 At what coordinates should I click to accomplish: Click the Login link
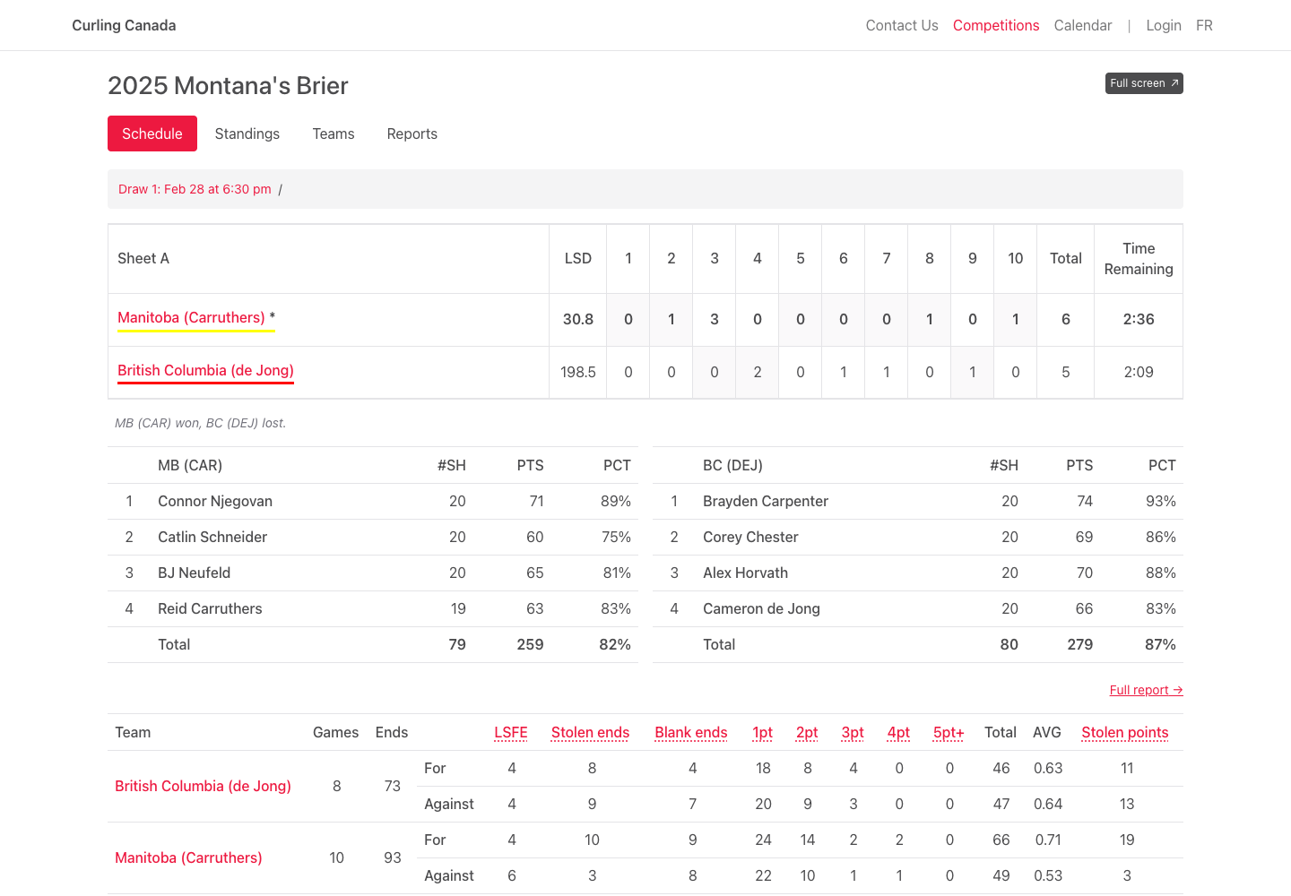(1164, 25)
